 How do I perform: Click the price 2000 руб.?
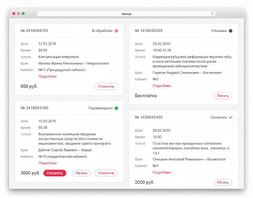(x=145, y=182)
